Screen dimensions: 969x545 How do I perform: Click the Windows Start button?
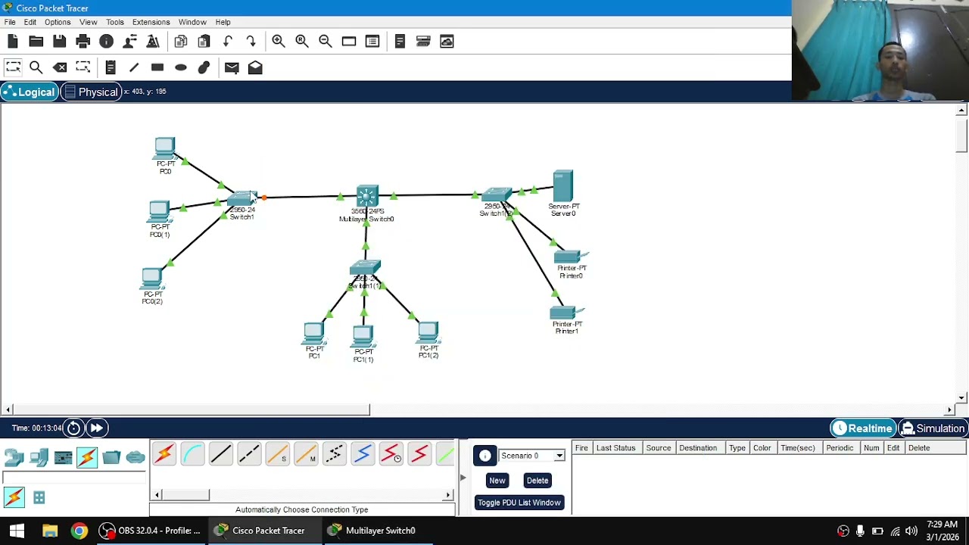[17, 531]
